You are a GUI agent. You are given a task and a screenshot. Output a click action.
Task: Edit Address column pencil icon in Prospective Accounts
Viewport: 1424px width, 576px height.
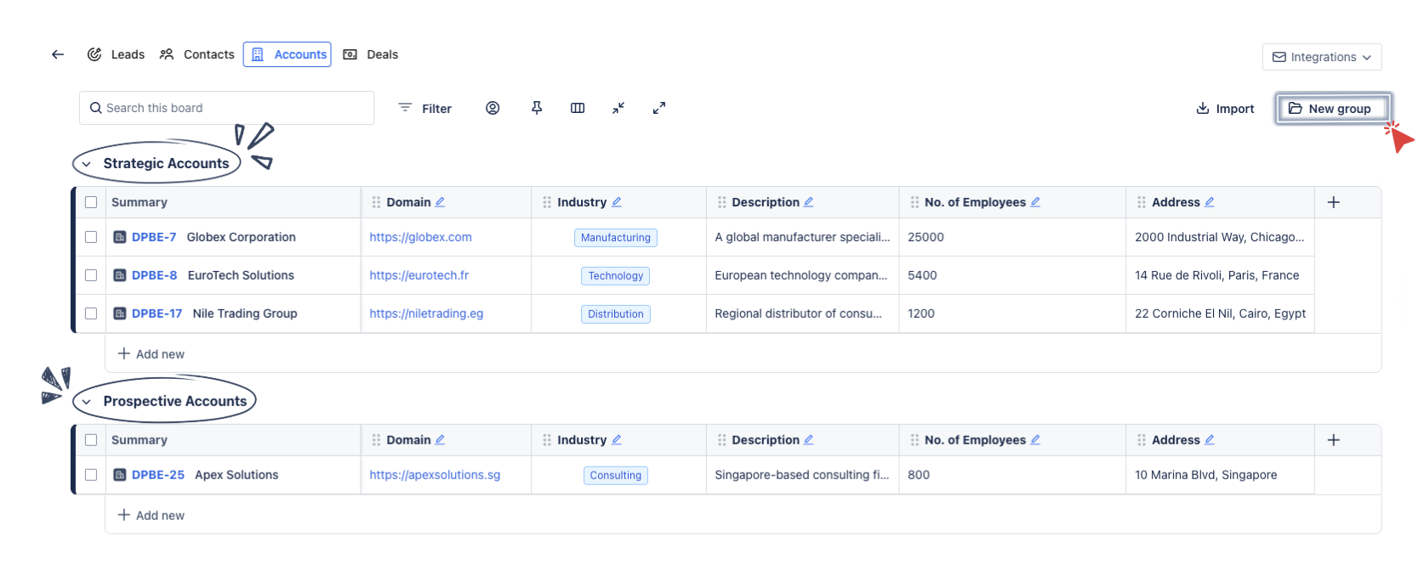tap(1209, 440)
